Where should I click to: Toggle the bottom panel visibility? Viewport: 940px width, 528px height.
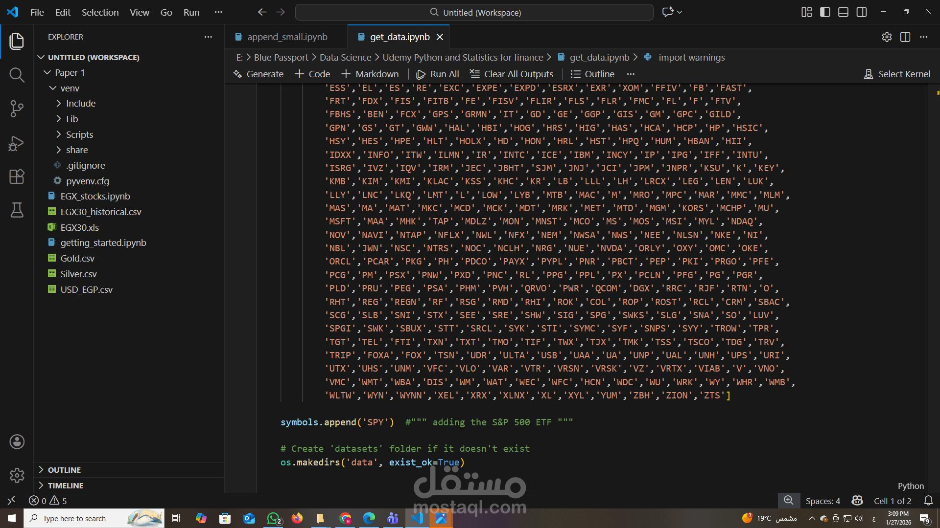pyautogui.click(x=843, y=12)
